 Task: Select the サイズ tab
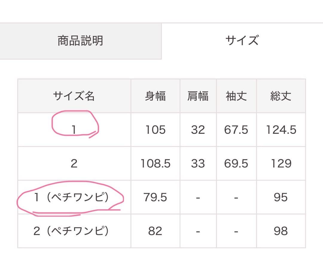coord(242,40)
